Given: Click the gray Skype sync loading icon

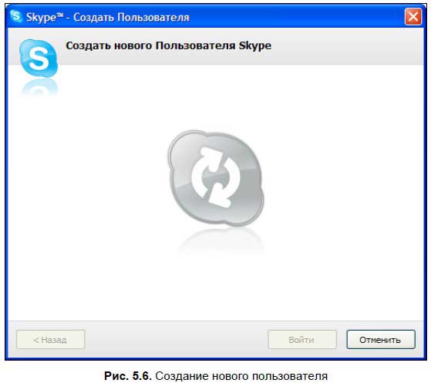Looking at the screenshot, I should [x=216, y=178].
